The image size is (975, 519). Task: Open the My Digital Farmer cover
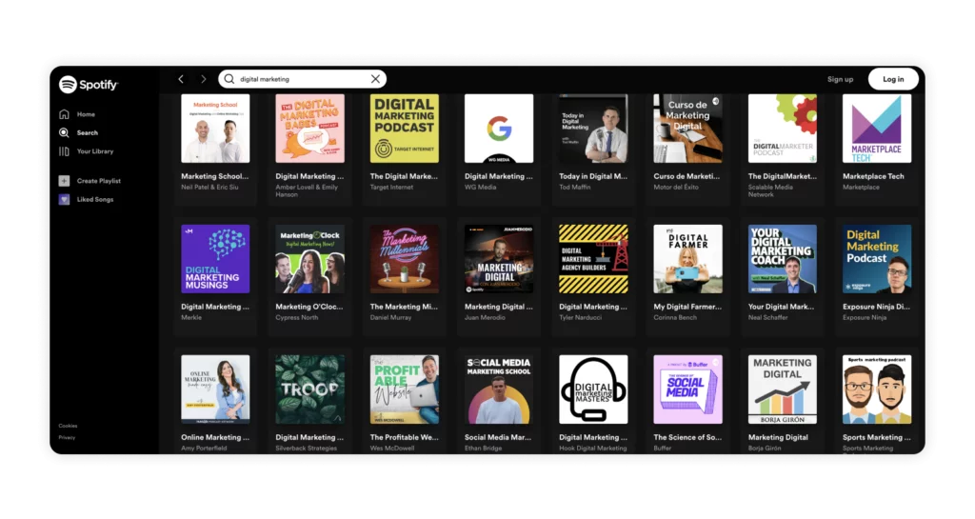point(687,259)
